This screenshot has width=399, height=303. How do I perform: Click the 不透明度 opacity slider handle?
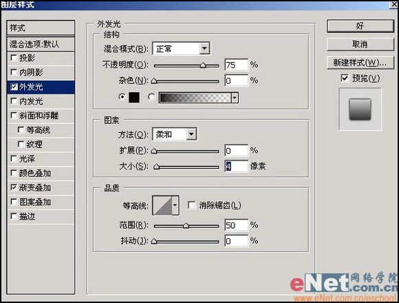(203, 65)
